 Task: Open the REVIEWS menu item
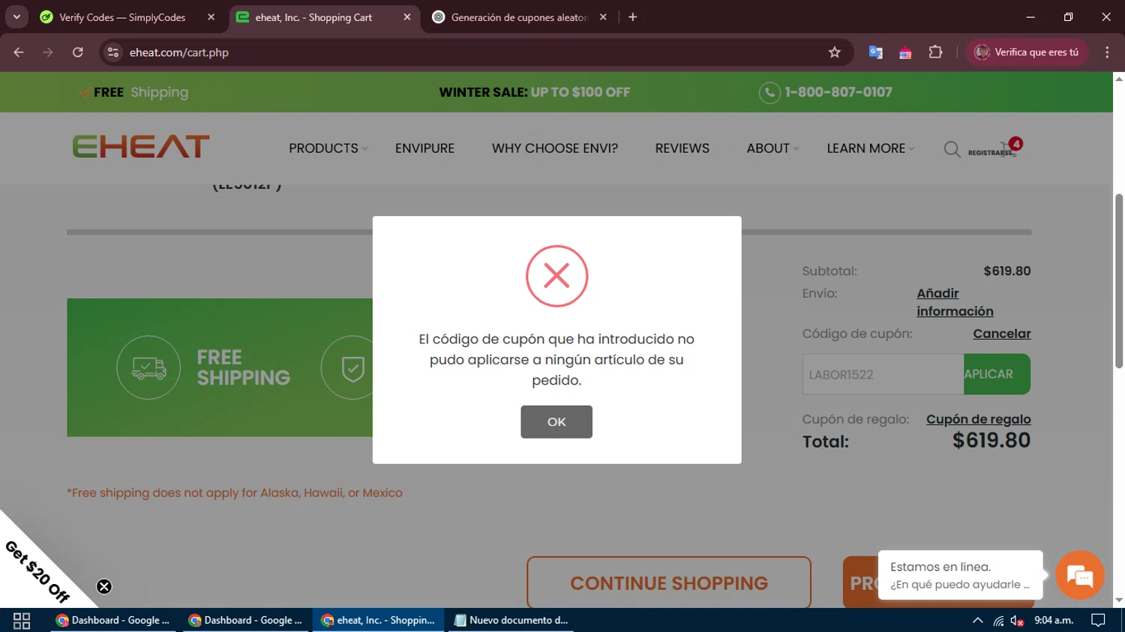(x=682, y=148)
